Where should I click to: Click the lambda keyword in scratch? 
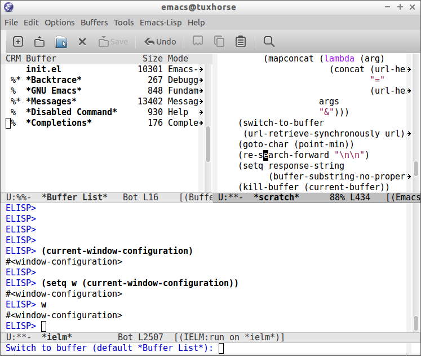point(339,59)
